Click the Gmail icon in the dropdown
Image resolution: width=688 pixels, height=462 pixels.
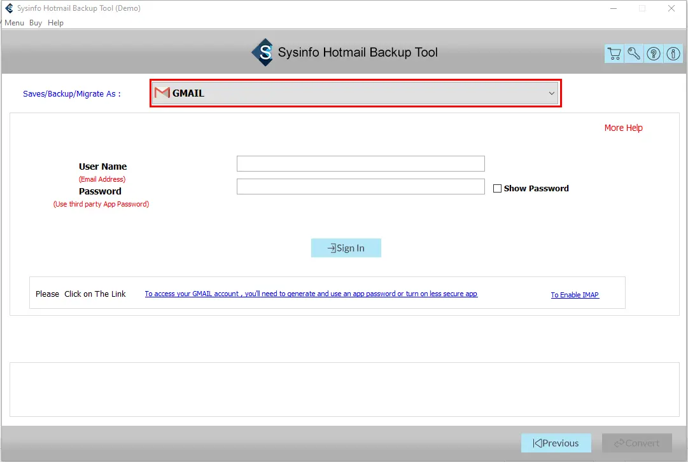tap(162, 93)
